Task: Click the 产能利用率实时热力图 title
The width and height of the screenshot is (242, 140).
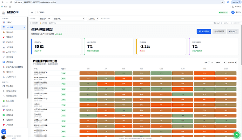Action: coord(45,61)
